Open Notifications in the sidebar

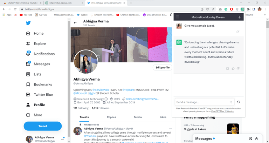coord(40,54)
